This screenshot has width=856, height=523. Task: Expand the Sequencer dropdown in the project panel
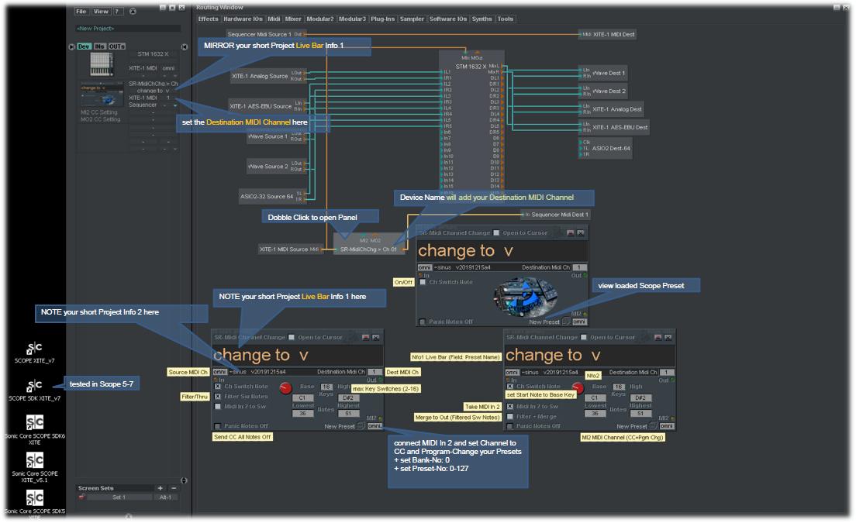tap(176, 106)
